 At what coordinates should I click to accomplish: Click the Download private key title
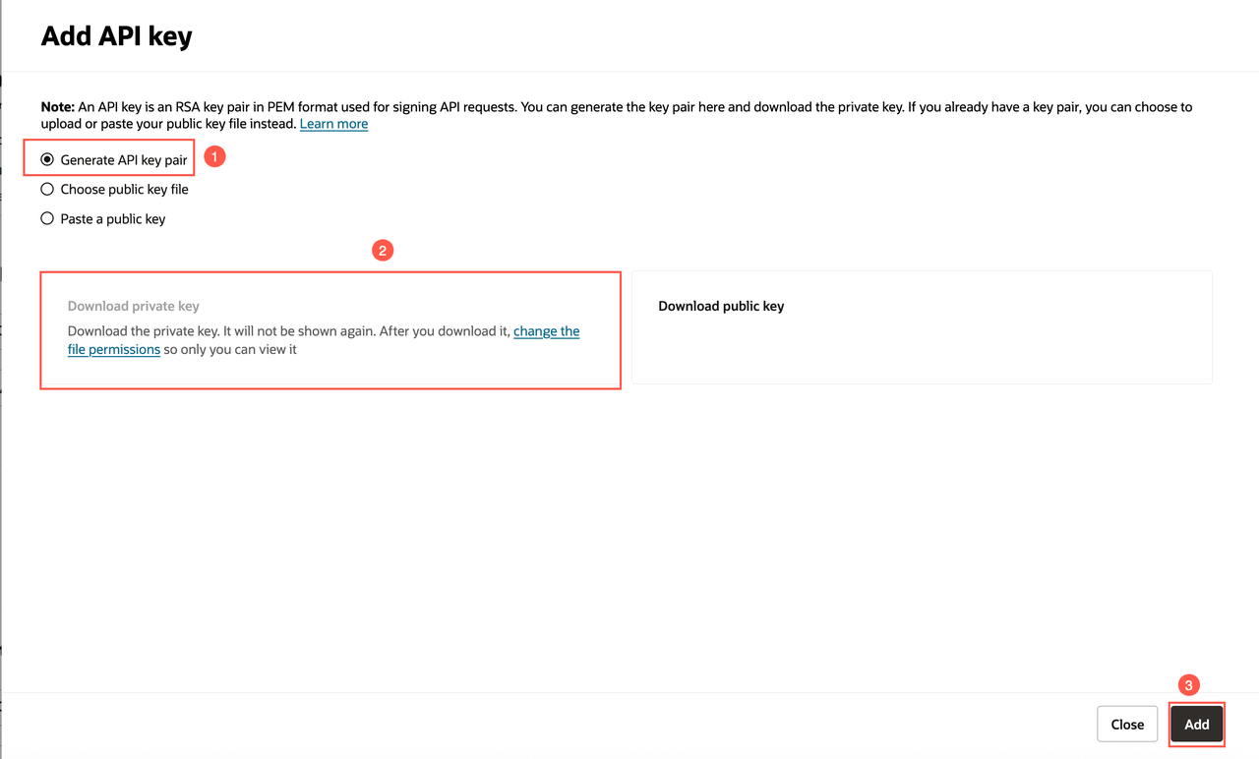click(x=134, y=306)
